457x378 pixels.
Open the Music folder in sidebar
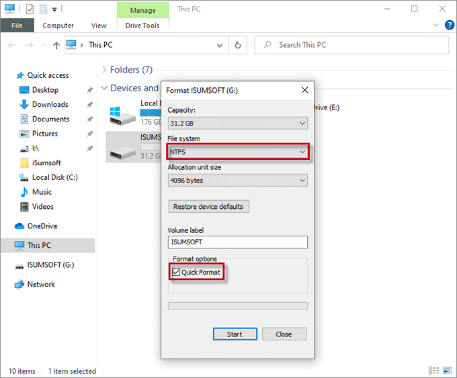[36, 192]
